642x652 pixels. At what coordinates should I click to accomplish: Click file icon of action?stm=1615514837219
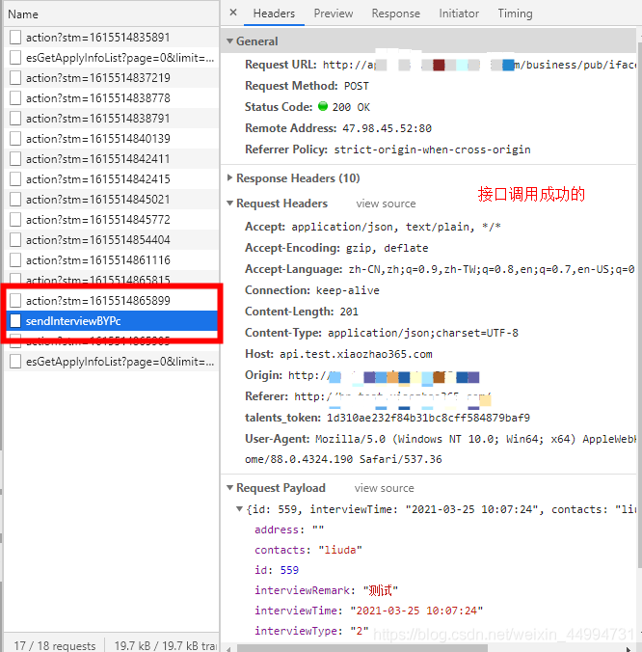pos(15,78)
